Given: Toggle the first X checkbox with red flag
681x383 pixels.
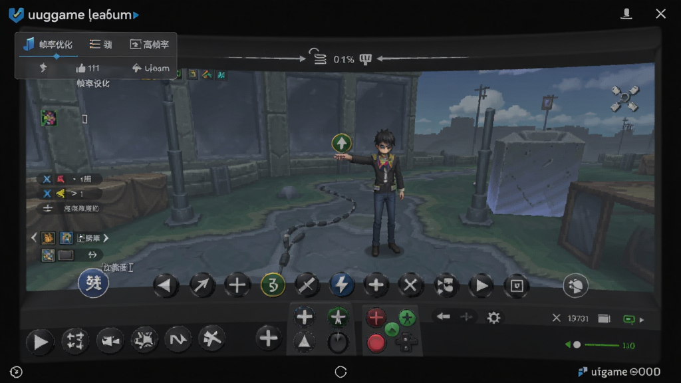Looking at the screenshot, I should click(47, 179).
